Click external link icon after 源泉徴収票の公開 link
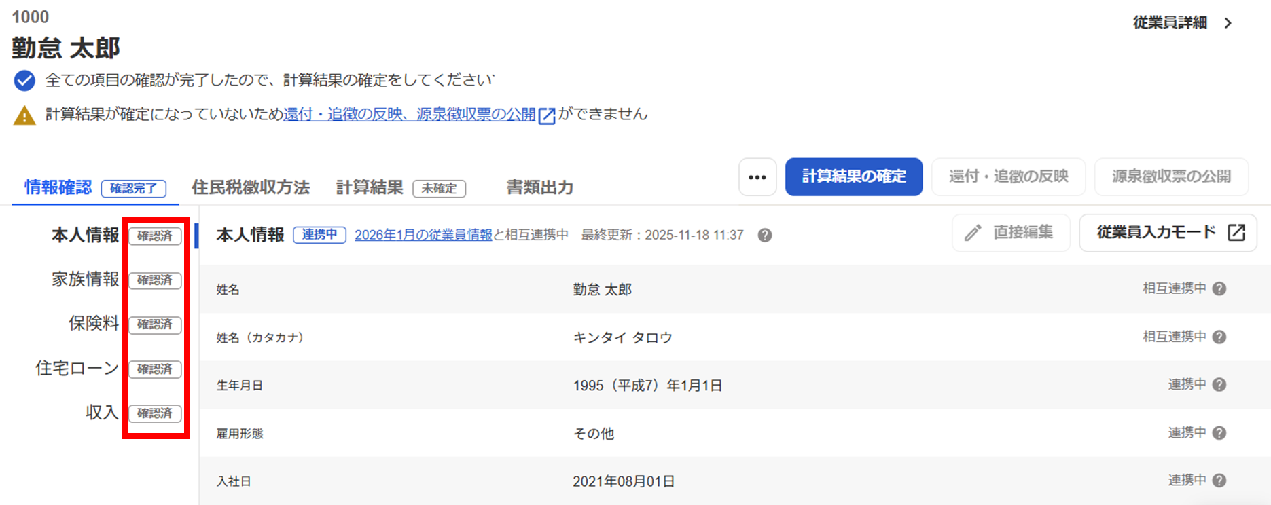Image resolution: width=1271 pixels, height=505 pixels. click(547, 115)
